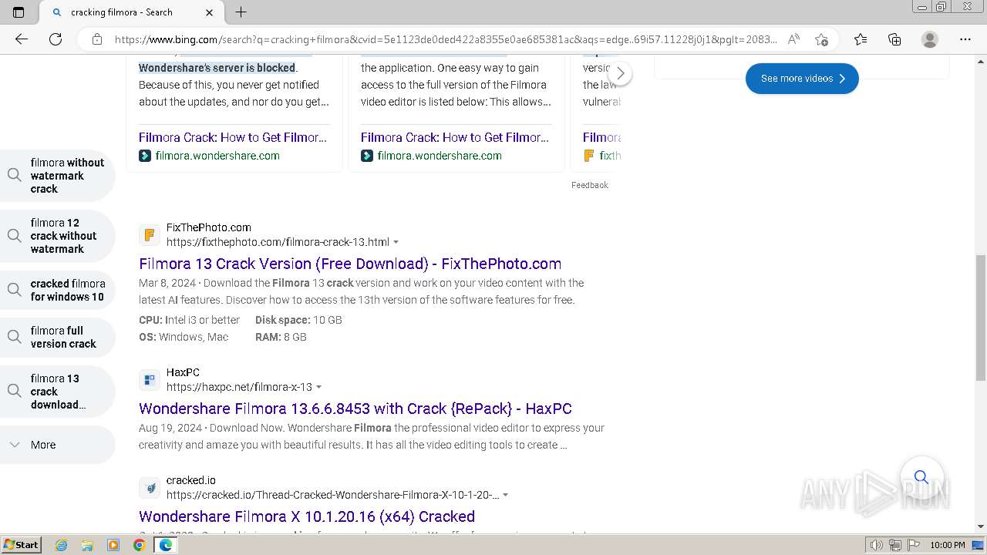
Task: Click the volume speaker tray icon
Action: click(876, 545)
